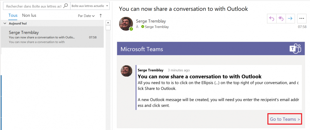Click the Reply All icon
310x130 pixels.
point(281,19)
